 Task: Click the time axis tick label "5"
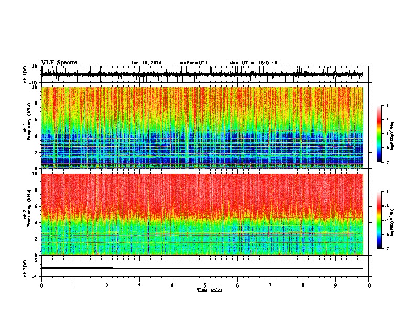(205, 285)
